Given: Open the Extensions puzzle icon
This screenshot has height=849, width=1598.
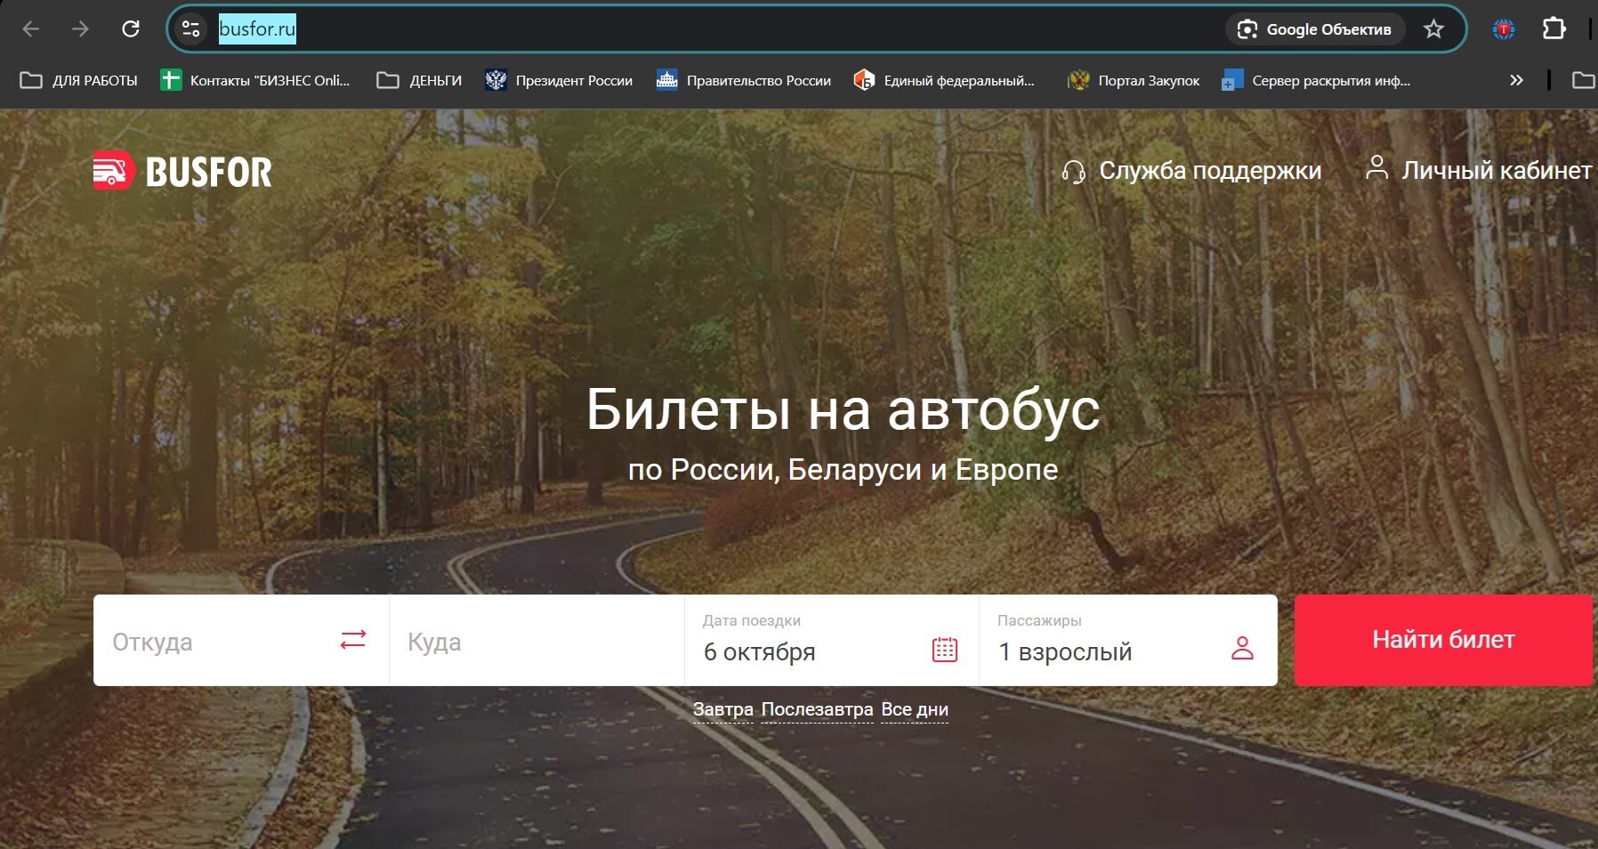Looking at the screenshot, I should (1554, 29).
